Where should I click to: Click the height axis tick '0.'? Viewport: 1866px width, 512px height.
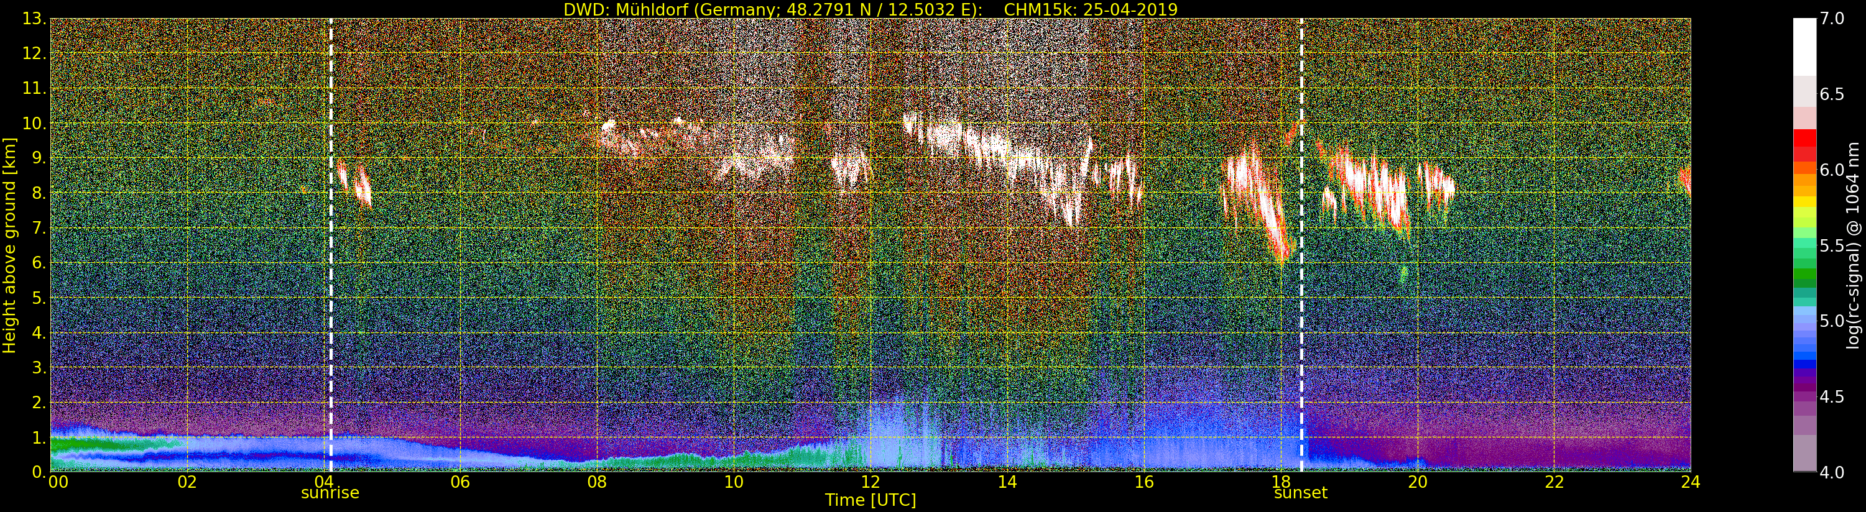tap(39, 472)
